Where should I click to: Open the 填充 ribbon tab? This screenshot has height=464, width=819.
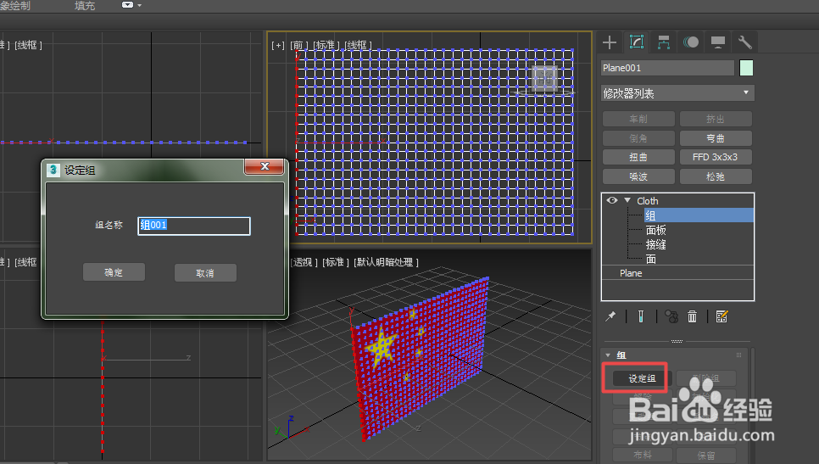coord(85,6)
